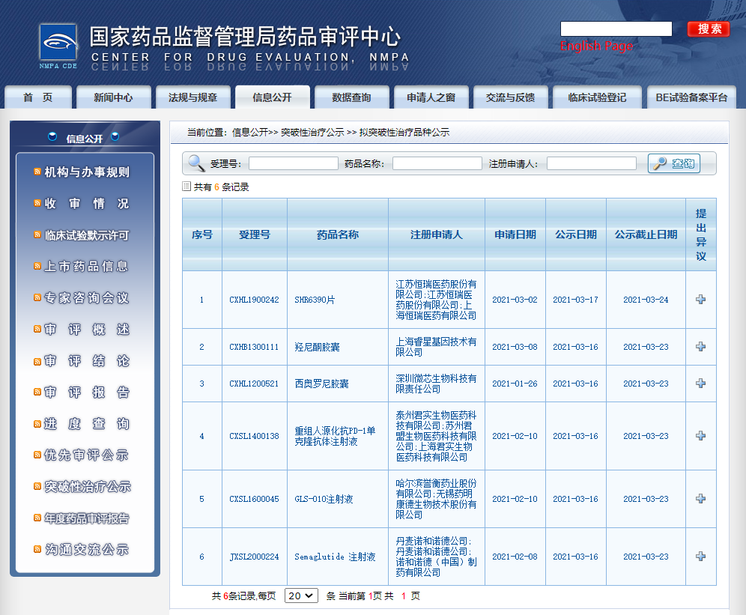Click the 公示截止日期 column header
This screenshot has height=615, width=746.
point(646,234)
